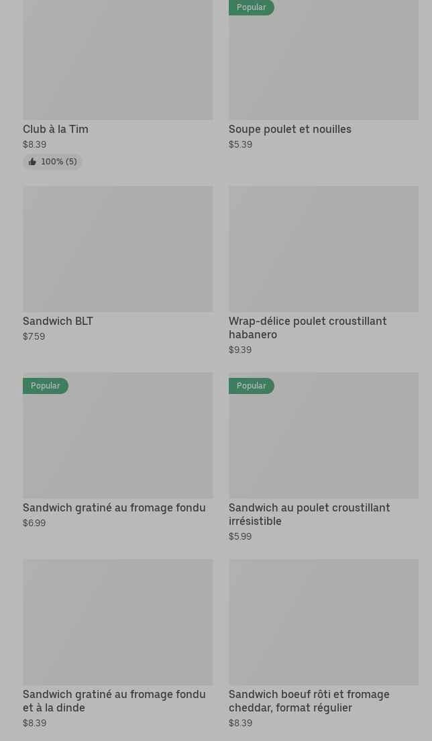Click the $6.99 price of Sandwich gratiné au fromage fondu
The image size is (432, 741).
click(34, 523)
